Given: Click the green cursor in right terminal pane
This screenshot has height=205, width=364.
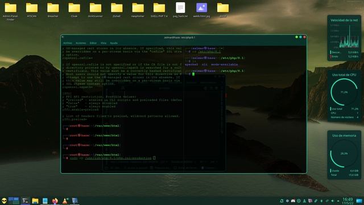Looking at the screenshot, I should [x=193, y=74].
